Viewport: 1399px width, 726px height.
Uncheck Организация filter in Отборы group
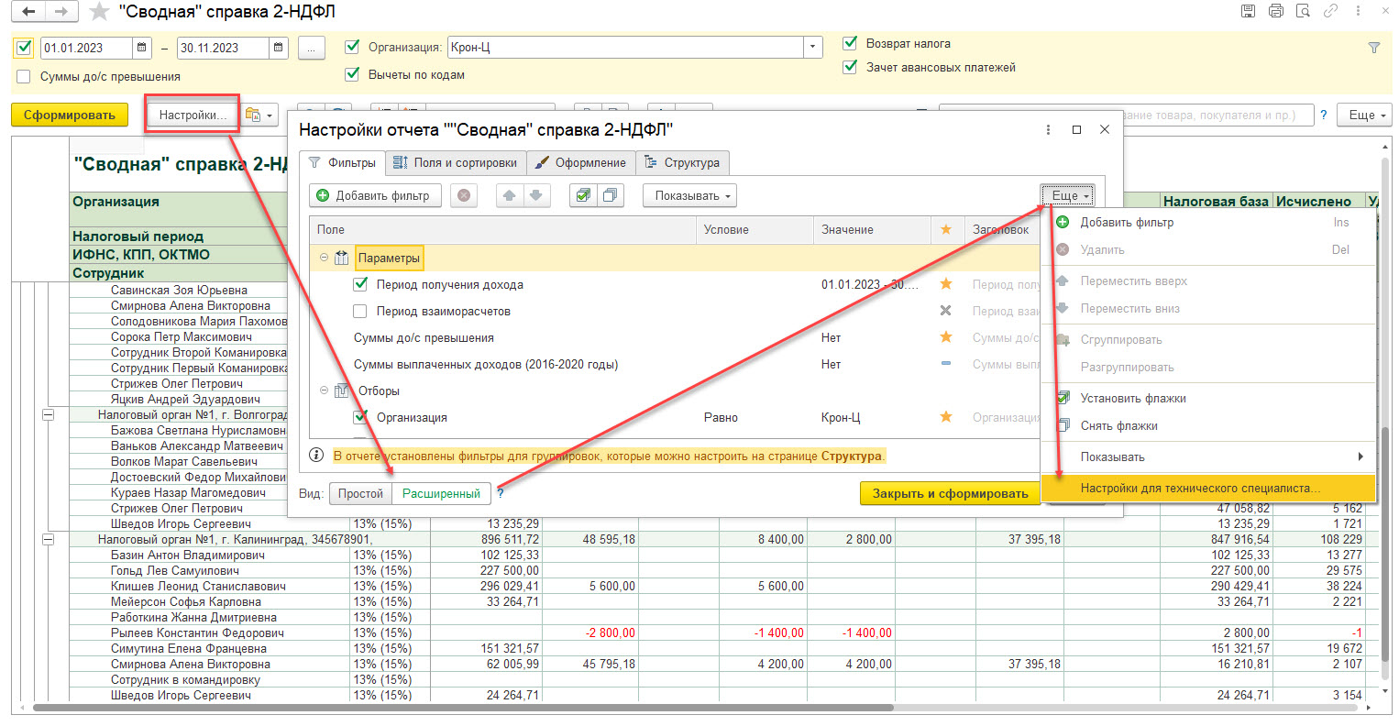point(360,417)
